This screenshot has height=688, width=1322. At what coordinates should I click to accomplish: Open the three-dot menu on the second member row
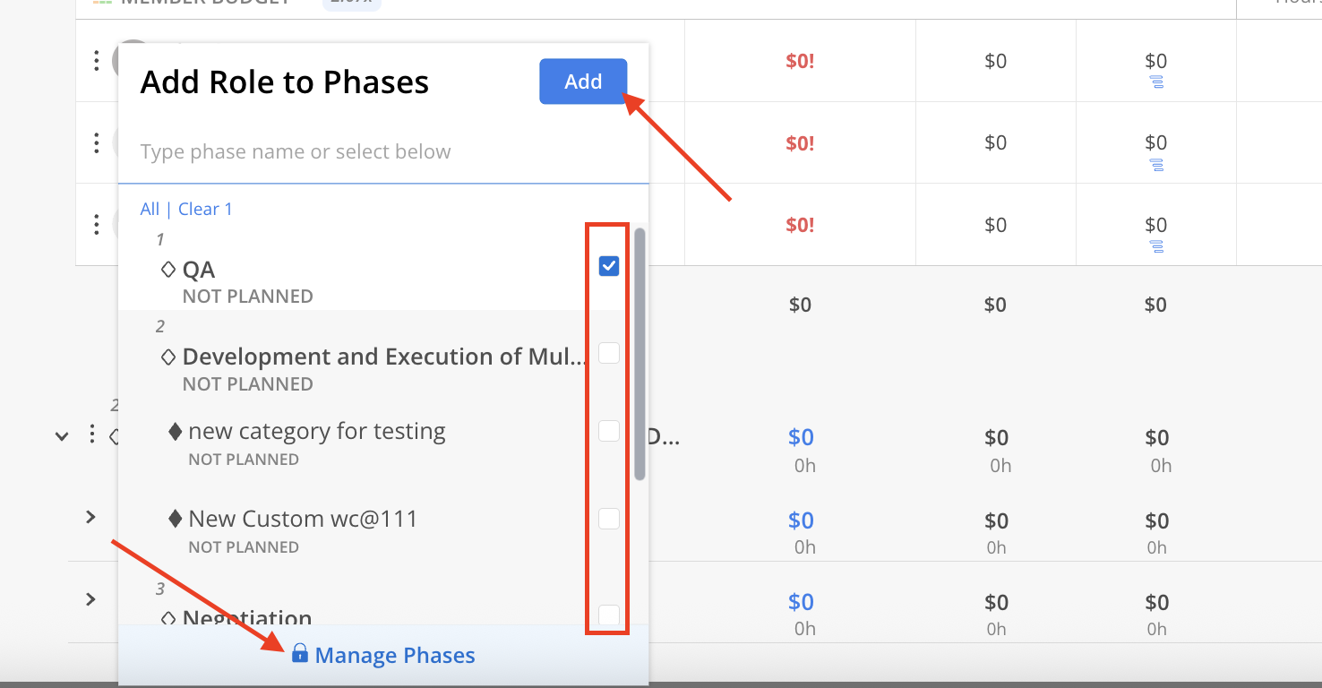[97, 142]
